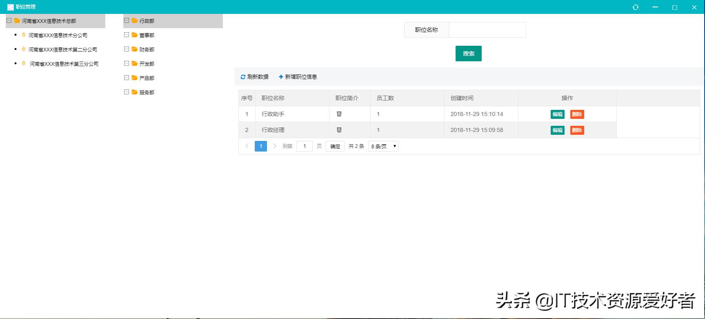Screen dimensions: 705x319
Task: Click the 董事部 folder icon
Action: point(135,35)
